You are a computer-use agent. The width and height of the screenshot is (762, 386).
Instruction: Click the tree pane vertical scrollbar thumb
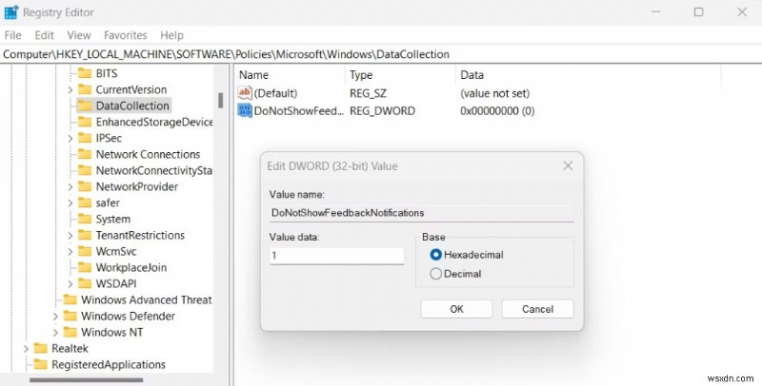pos(221,101)
